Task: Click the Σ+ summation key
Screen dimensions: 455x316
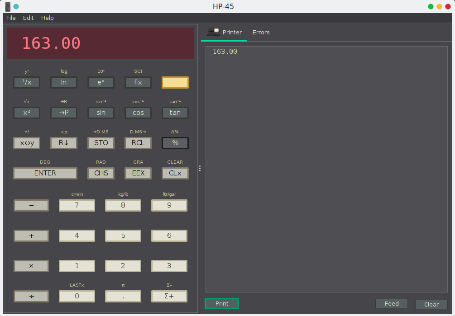Action: (x=169, y=296)
